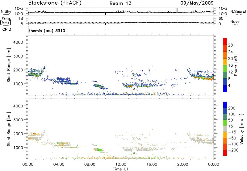Click the "10^0" label beside N.Sky

click(19, 14)
